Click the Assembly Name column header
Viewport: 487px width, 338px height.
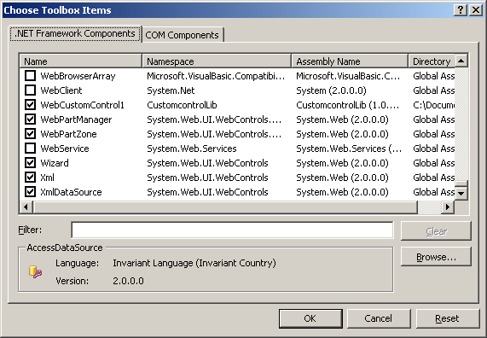pyautogui.click(x=350, y=61)
